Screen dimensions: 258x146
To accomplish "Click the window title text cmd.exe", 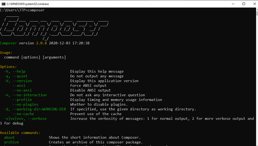I will click(28, 4).
